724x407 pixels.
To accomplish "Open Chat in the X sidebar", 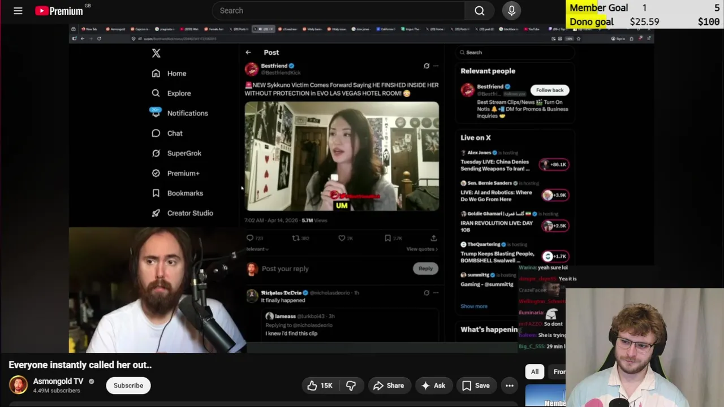I will (167, 133).
